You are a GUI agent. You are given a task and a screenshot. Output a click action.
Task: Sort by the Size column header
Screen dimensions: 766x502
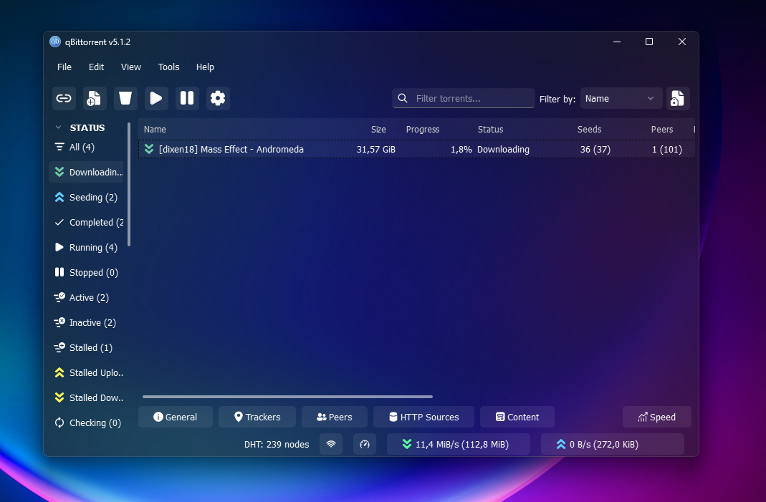coord(378,130)
